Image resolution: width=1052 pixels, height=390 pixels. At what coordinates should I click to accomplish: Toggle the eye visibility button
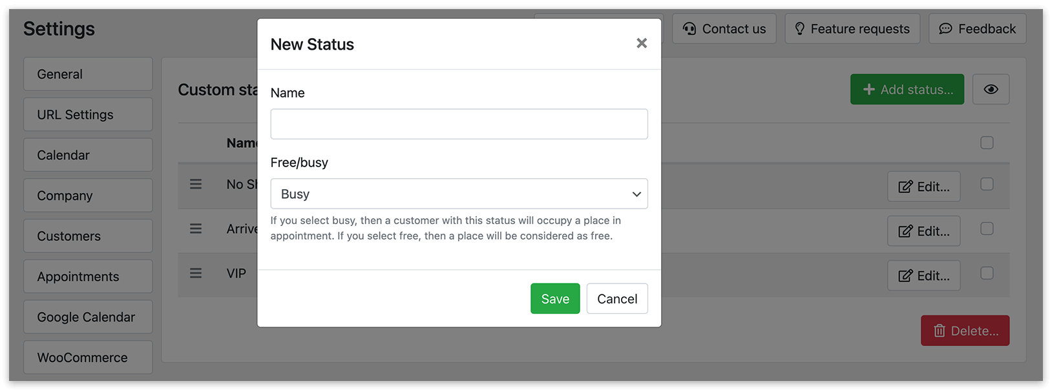(x=991, y=89)
